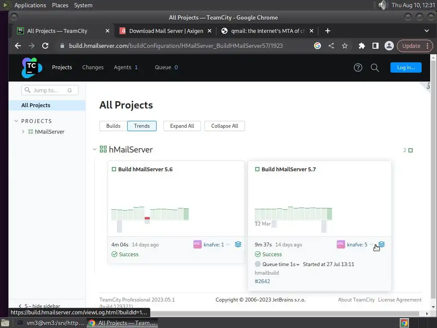Open the hmailbuild agent link
Viewport: 437px width, 328px height.
point(267,273)
